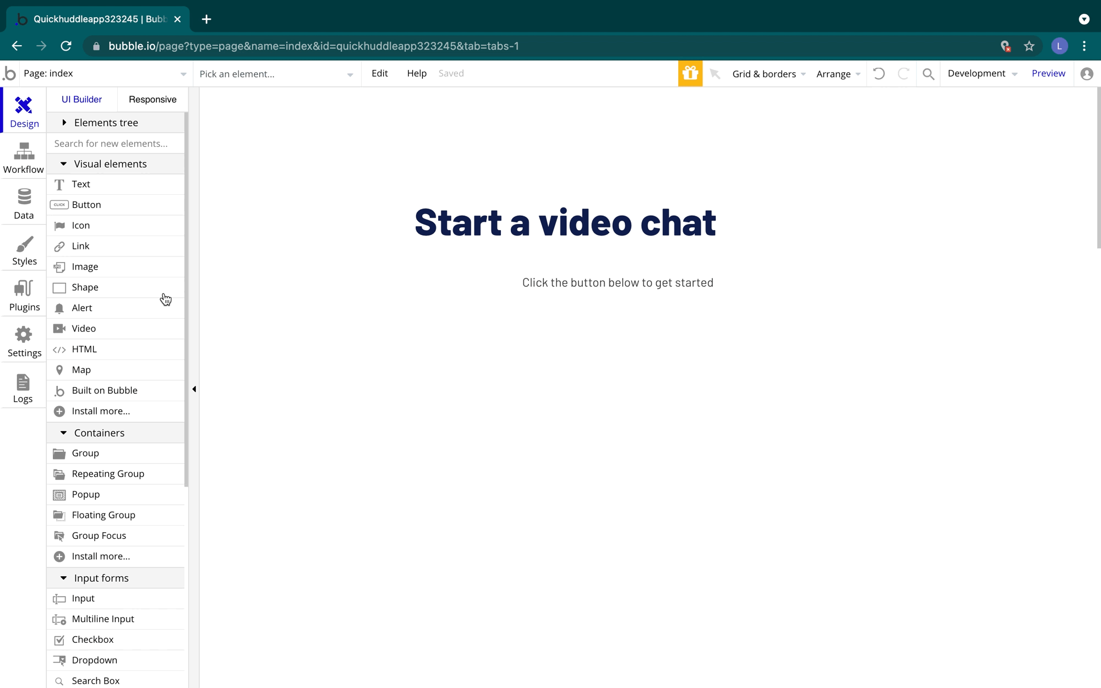Image resolution: width=1101 pixels, height=688 pixels.
Task: Install more visual elements
Action: click(116, 411)
